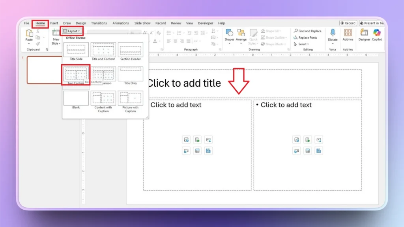Switch to the Animations ribbon tab
The width and height of the screenshot is (404, 227).
point(120,23)
